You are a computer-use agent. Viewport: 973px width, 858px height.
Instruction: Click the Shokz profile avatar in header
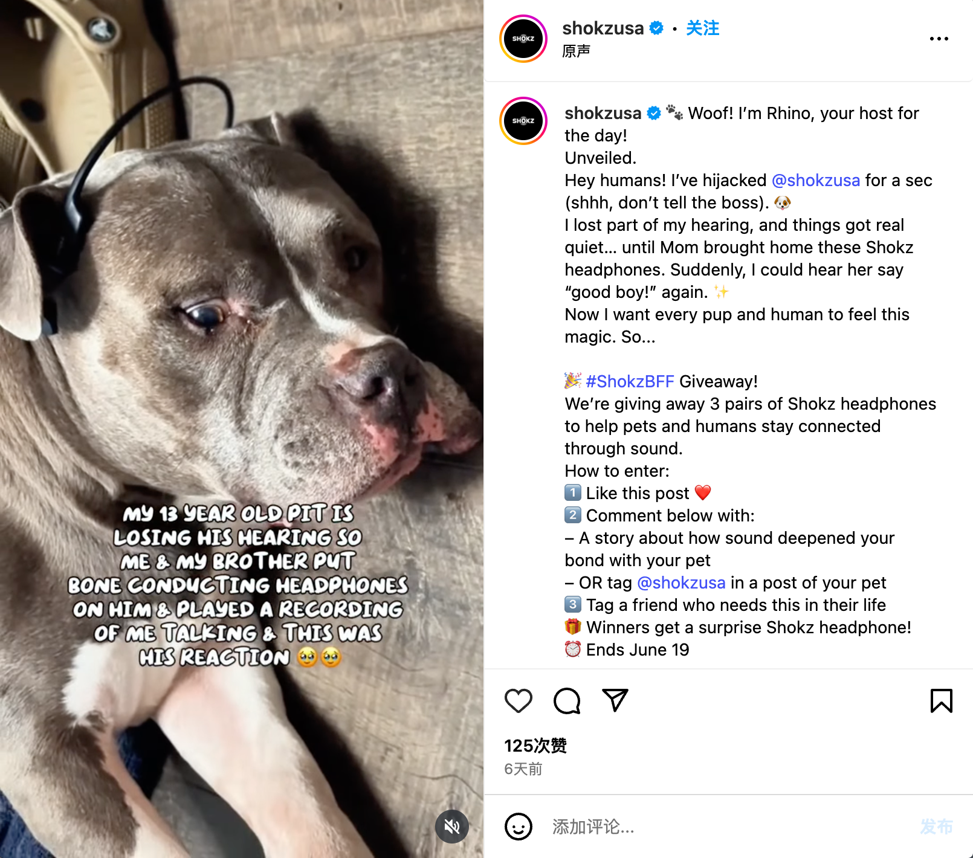523,39
